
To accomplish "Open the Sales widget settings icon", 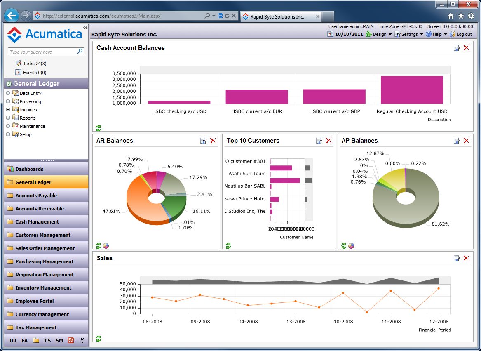I will [457, 258].
